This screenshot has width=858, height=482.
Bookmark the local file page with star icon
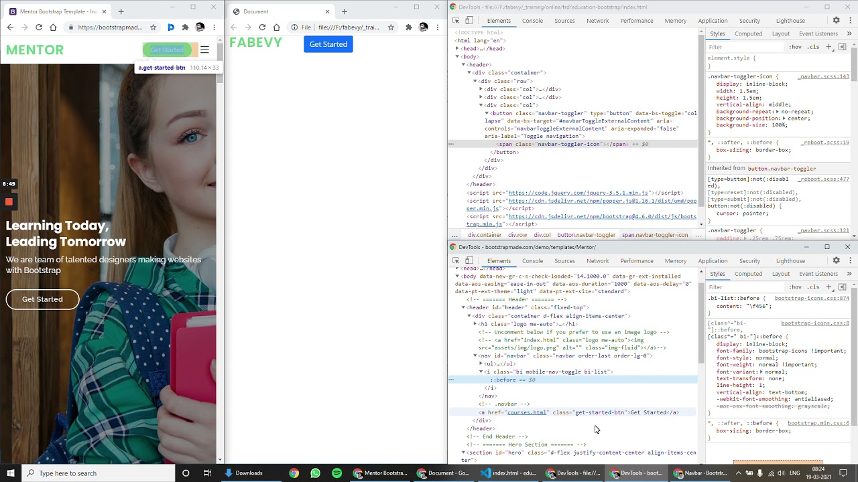(391, 27)
